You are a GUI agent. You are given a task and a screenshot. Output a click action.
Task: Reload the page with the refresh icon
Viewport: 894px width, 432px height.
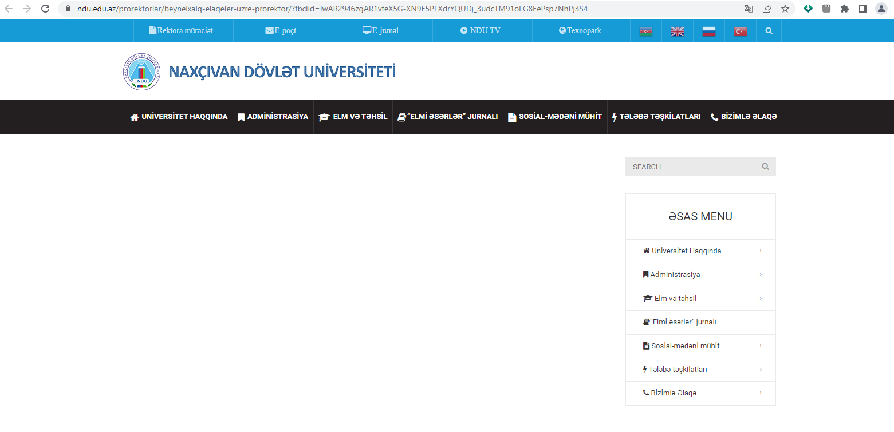point(45,9)
